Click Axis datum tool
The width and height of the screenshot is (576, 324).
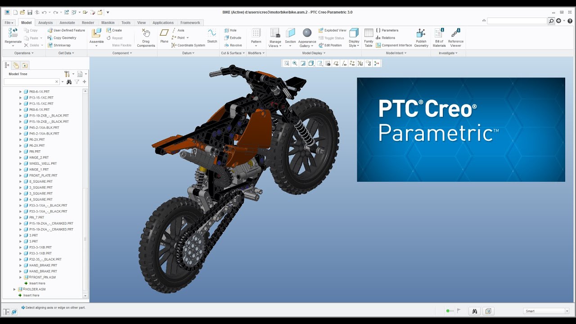178,30
